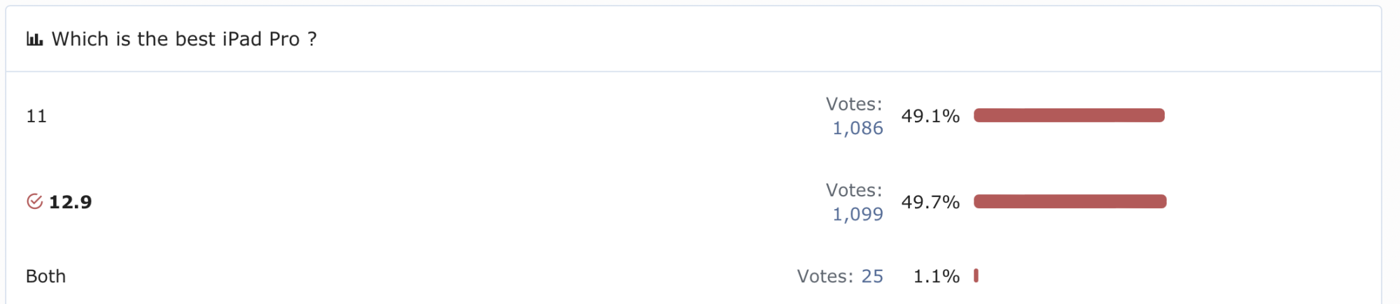The width and height of the screenshot is (1400, 304).
Task: Click the 49.1% percentage text
Action: (x=930, y=116)
